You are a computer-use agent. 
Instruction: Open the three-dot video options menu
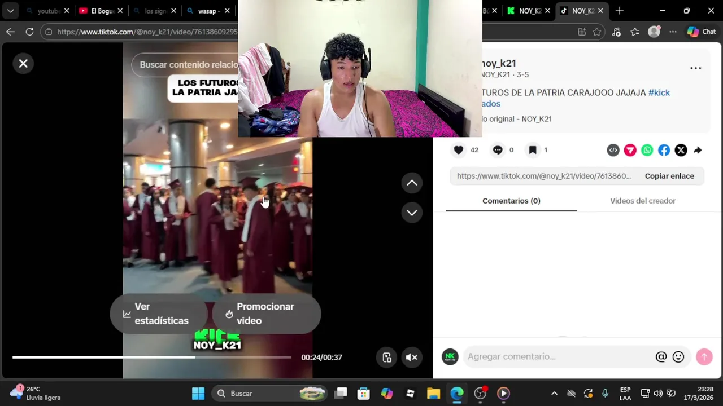pos(695,68)
